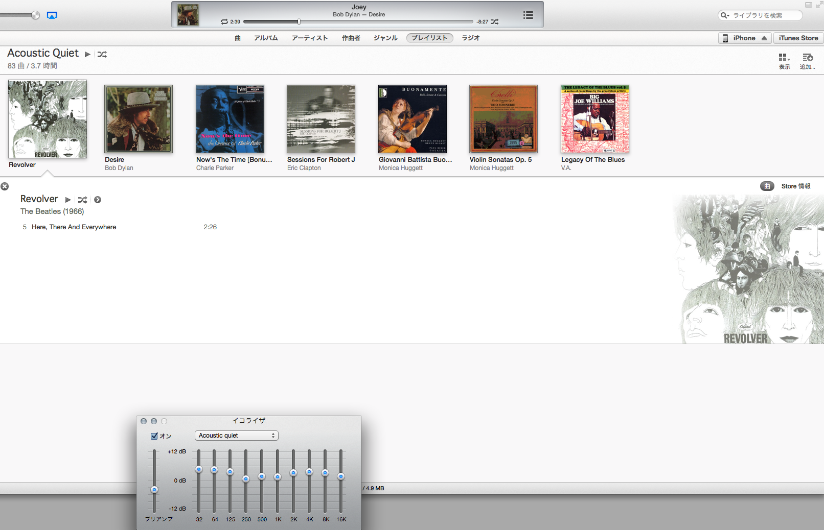Click the Eric Clapton artist name
This screenshot has width=824, height=530.
304,168
